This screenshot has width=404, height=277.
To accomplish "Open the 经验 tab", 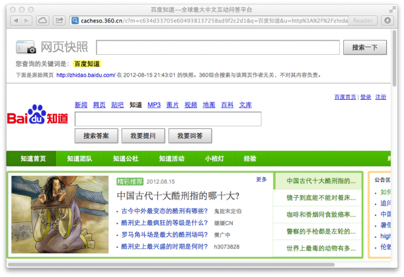I will tap(250, 159).
